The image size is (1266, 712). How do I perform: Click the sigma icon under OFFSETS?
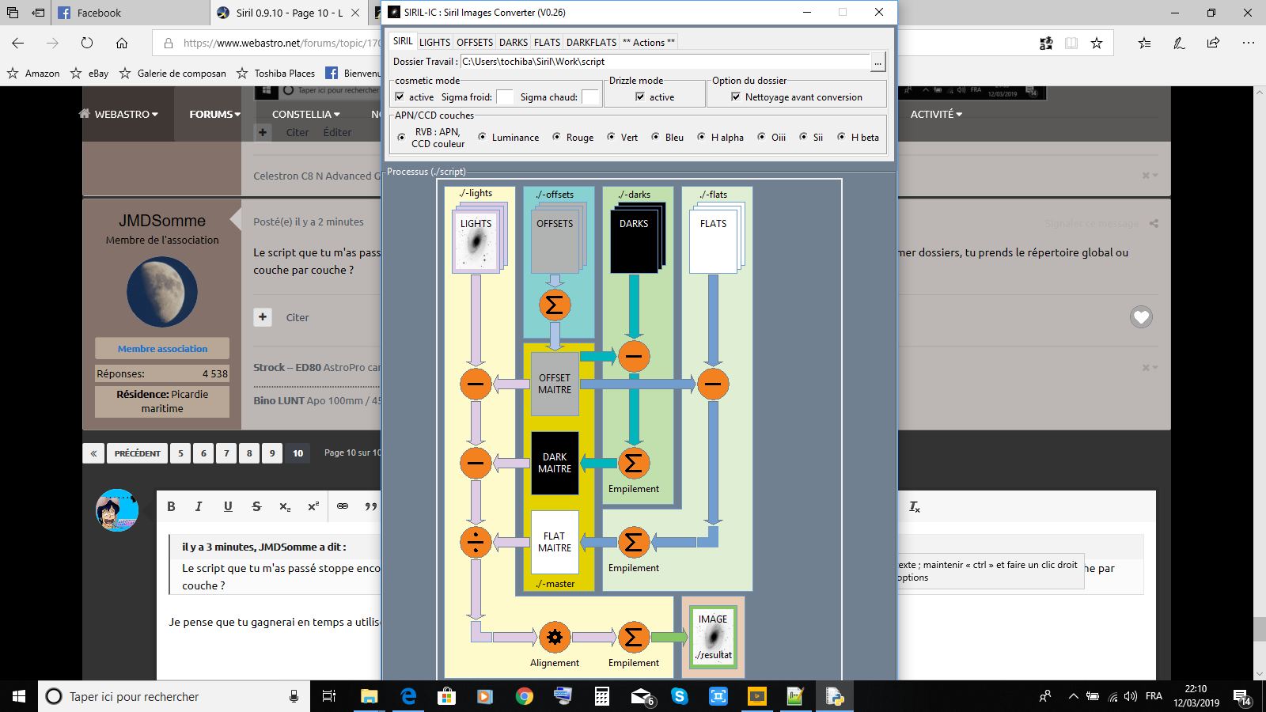click(x=555, y=305)
